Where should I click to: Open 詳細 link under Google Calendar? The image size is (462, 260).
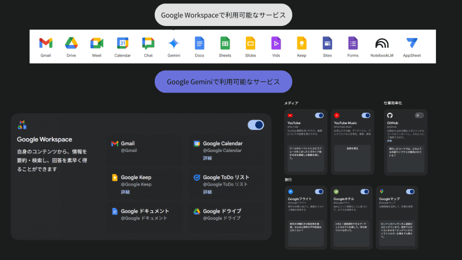point(207,158)
